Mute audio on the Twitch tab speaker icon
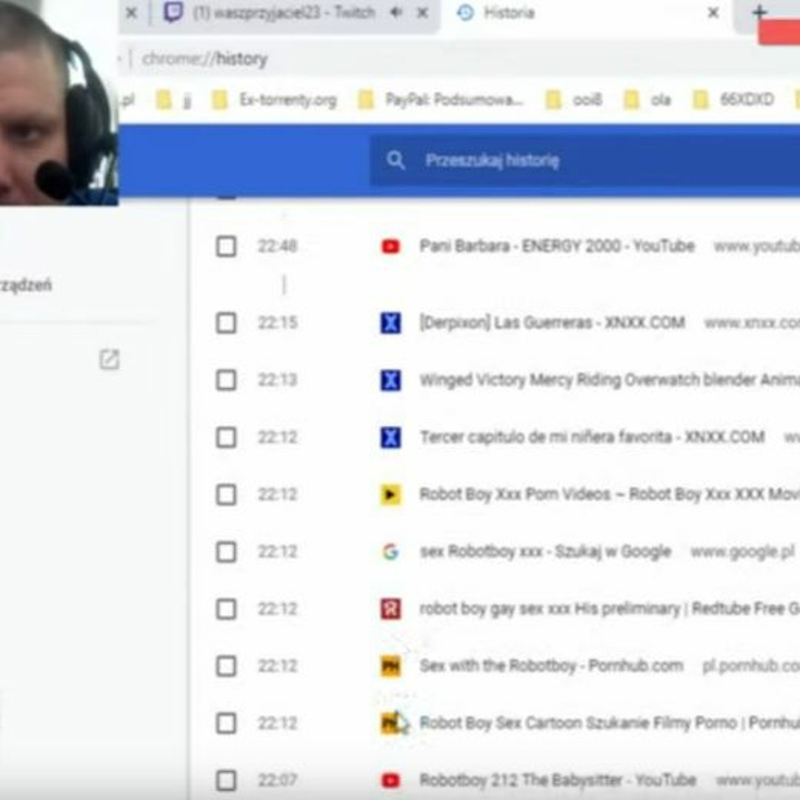The width and height of the screenshot is (800, 800). pos(397,13)
